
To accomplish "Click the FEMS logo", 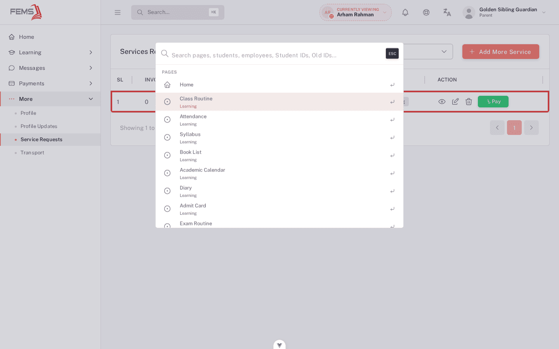I will tap(26, 12).
